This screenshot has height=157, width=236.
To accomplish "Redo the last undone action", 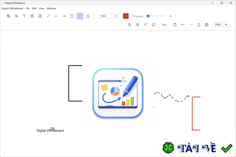I will pyautogui.click(x=191, y=25).
